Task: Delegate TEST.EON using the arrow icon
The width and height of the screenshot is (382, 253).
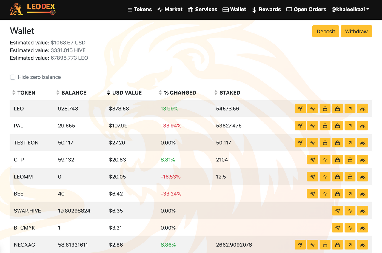Action: [x=350, y=143]
